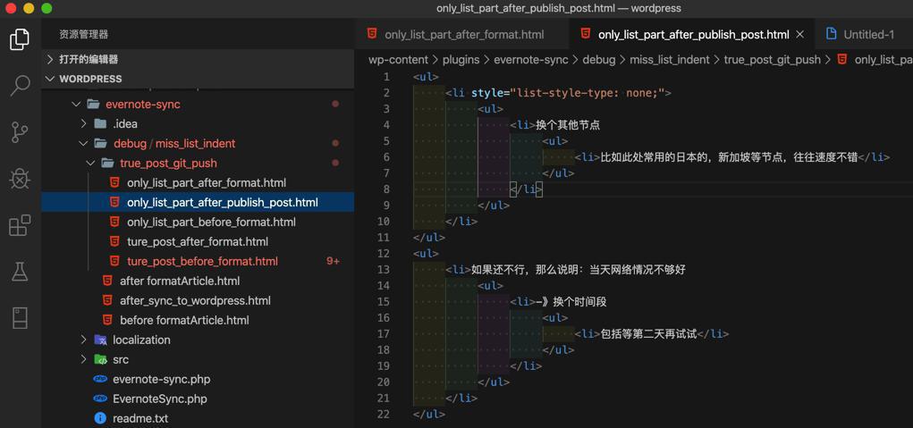Click the PHP icon beside EvernoteSync.php
The image size is (913, 428).
coord(100,399)
